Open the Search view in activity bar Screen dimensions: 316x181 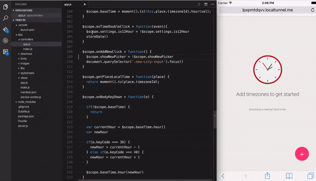coord(5,18)
